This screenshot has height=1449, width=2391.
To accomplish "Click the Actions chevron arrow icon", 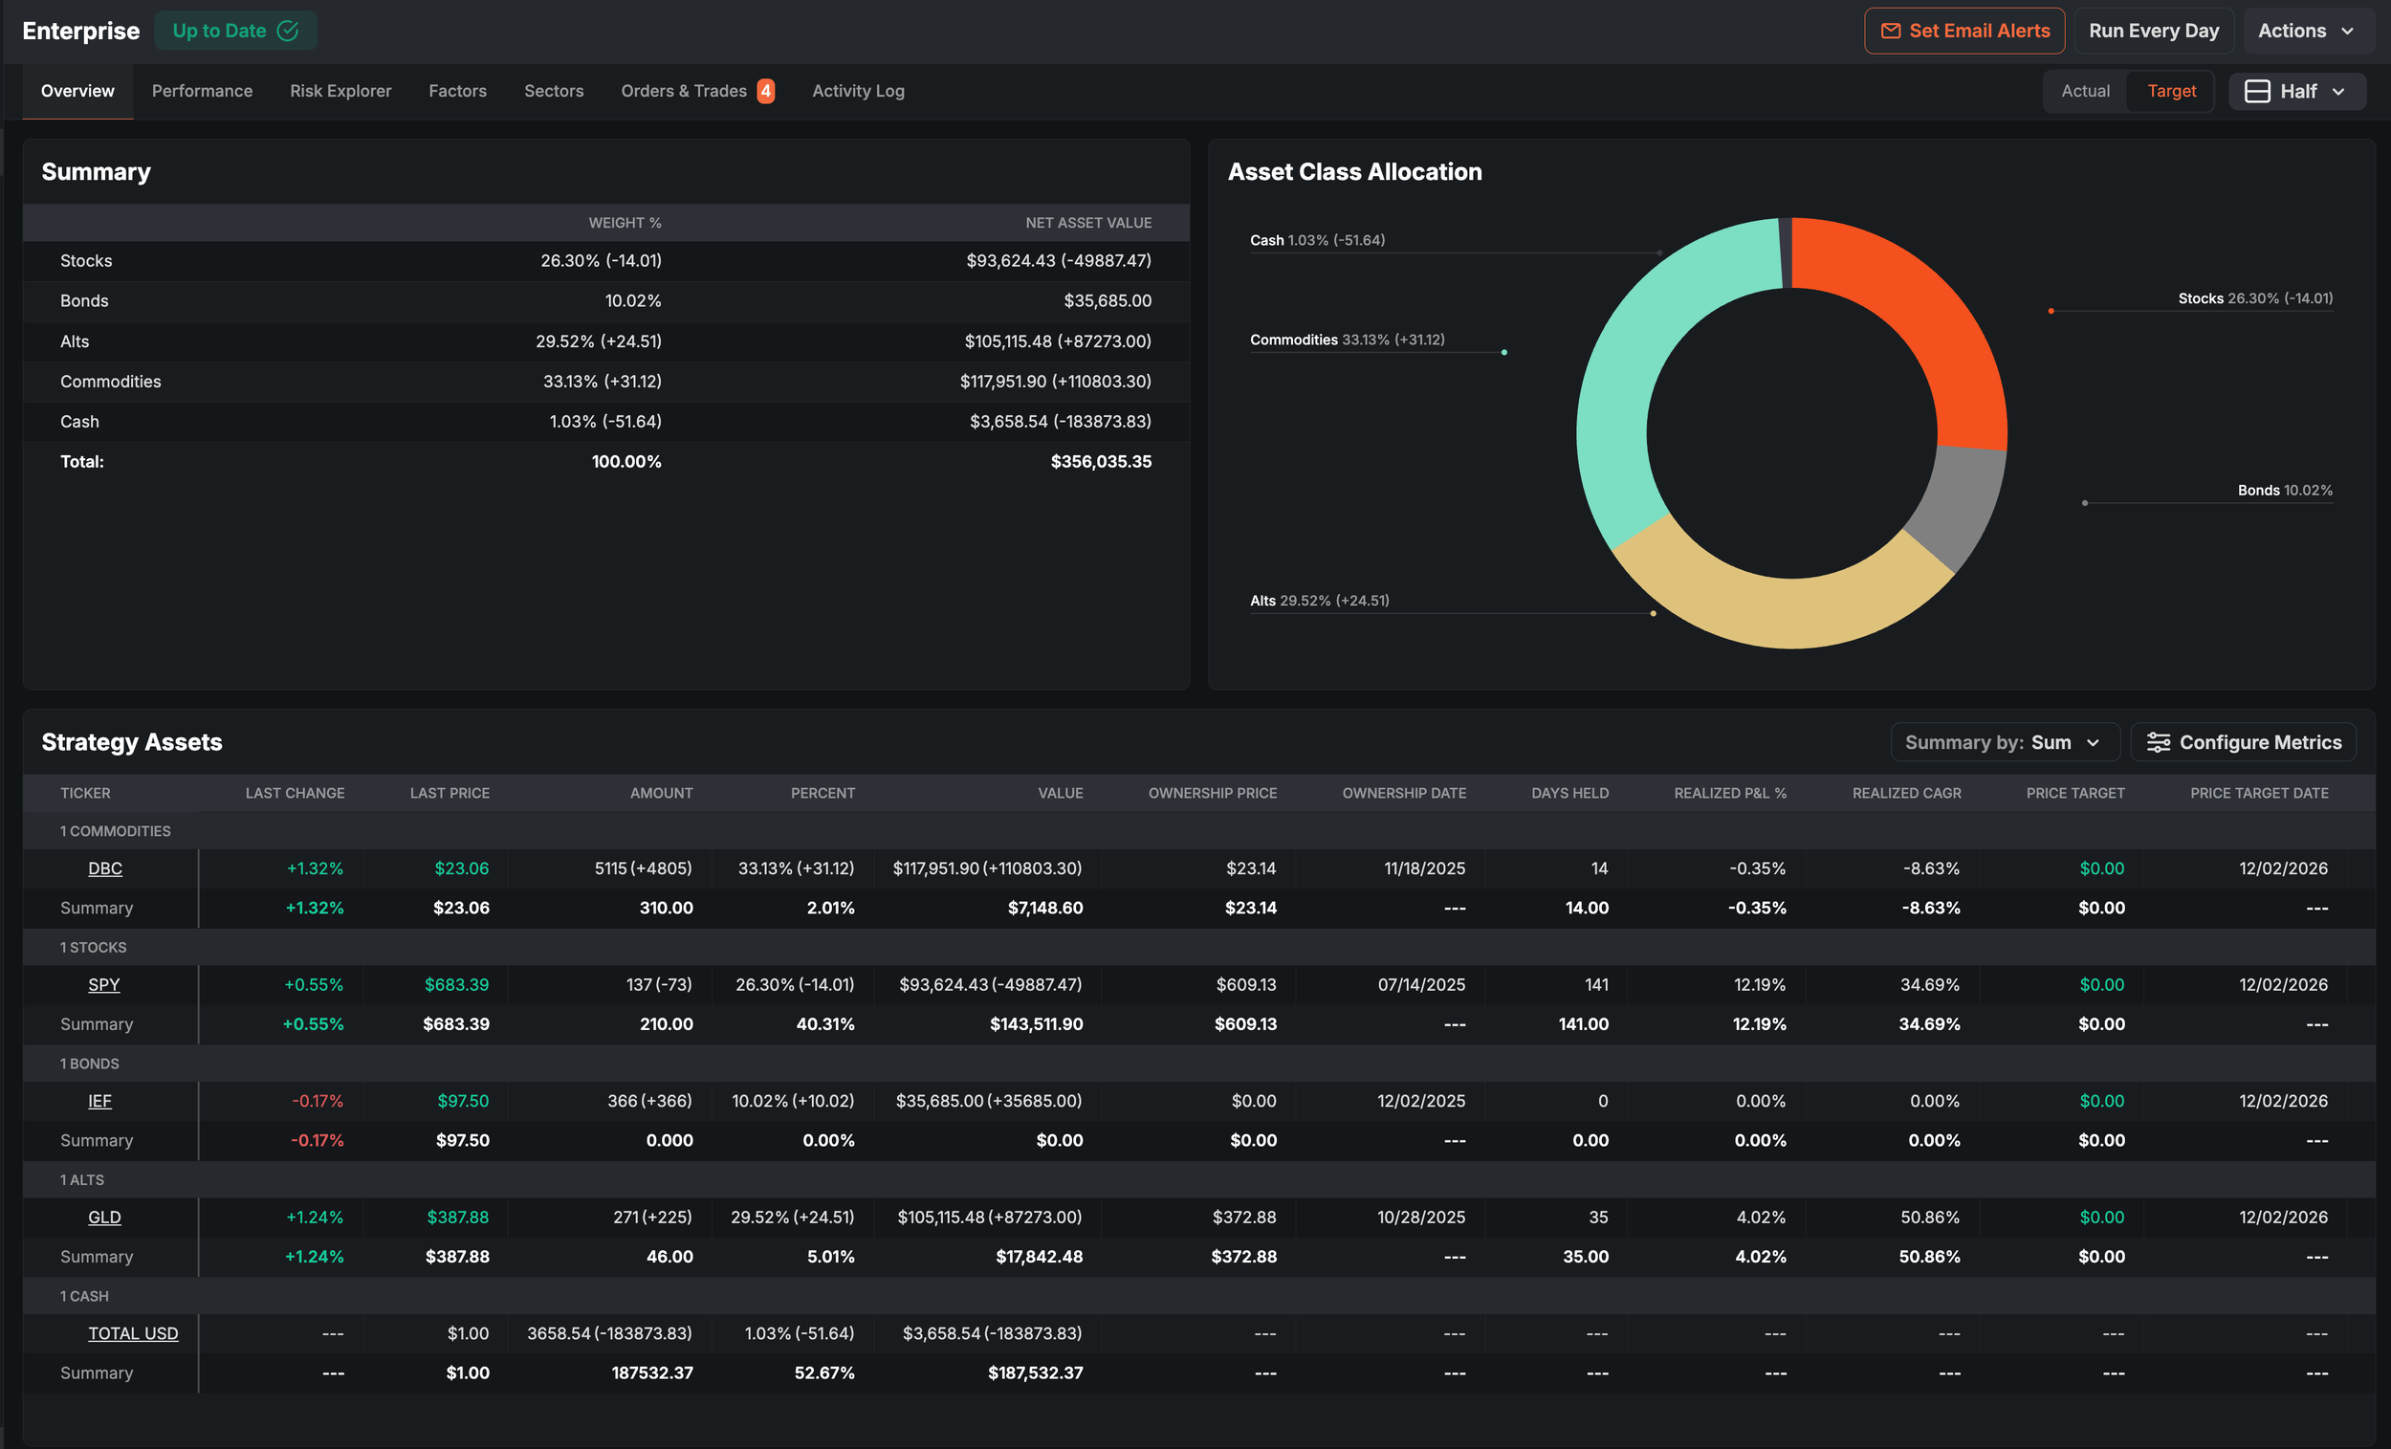I will (x=2347, y=31).
